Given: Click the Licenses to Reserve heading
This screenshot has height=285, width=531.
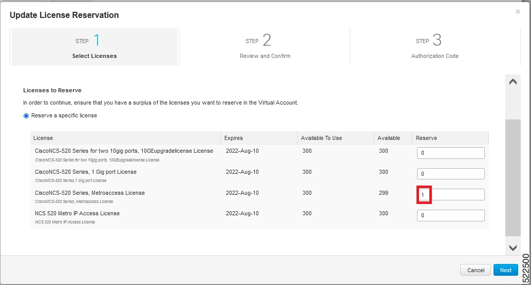Looking at the screenshot, I should pyautogui.click(x=52, y=90).
